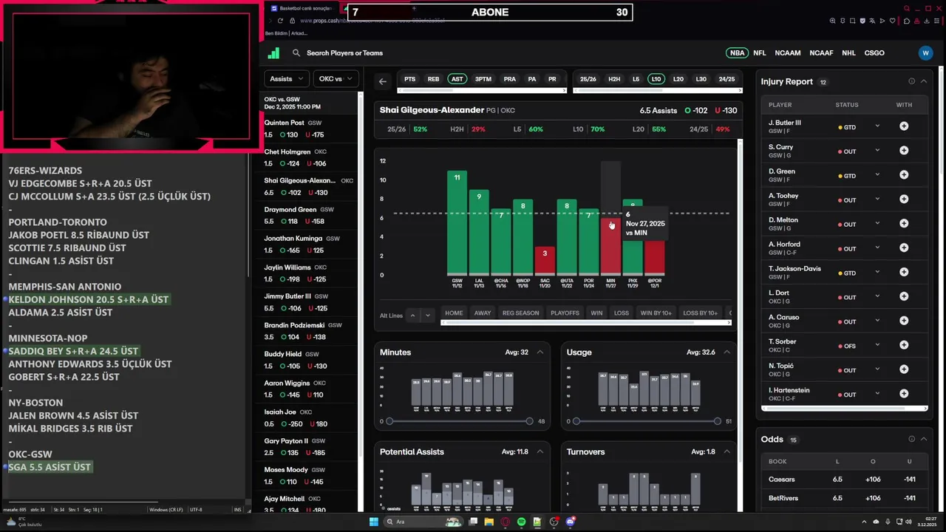The image size is (946, 532).
Task: Switch to the NFL league tab
Action: (x=759, y=53)
